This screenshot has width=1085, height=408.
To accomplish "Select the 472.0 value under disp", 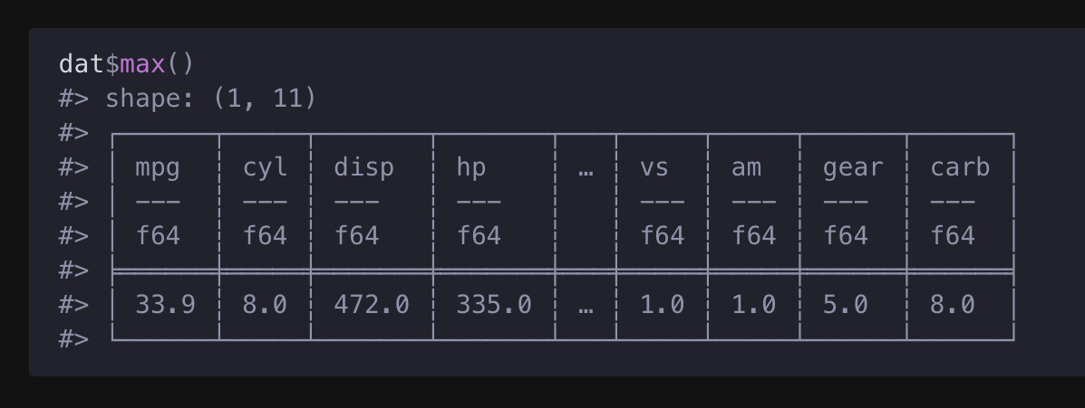I will [x=372, y=305].
